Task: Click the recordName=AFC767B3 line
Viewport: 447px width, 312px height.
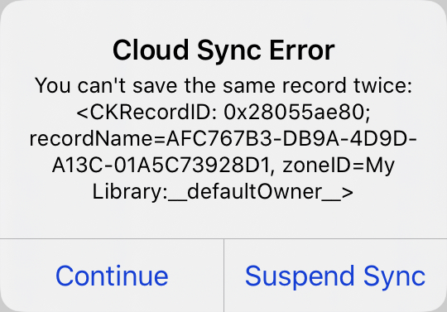Action: tap(223, 138)
